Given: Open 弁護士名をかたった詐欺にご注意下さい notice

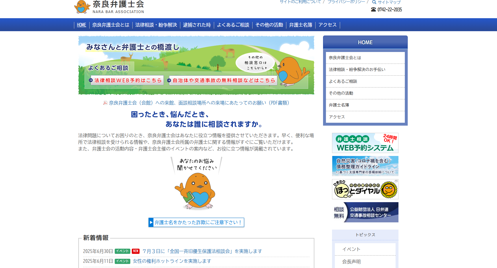Looking at the screenshot, I should pos(196,222).
